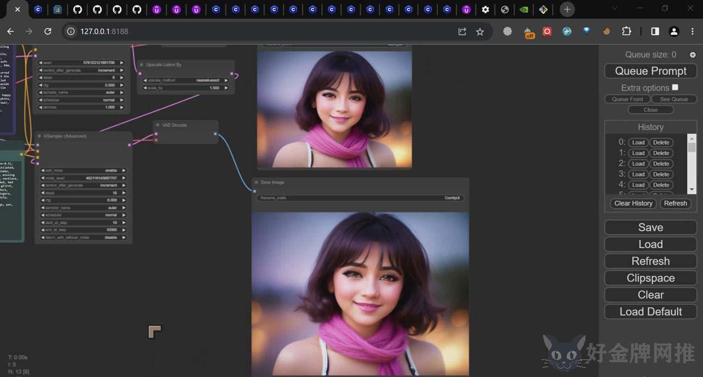Screen dimensions: 703x377
Task: Delete history entry 2
Action: click(x=661, y=164)
